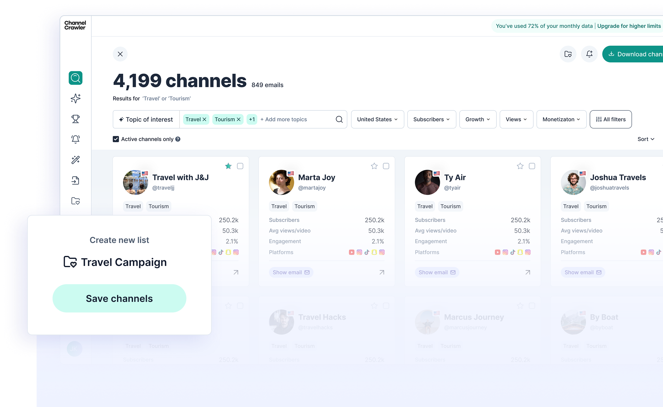Click the add-alert bell icon near Download
The image size is (663, 407).
(589, 54)
